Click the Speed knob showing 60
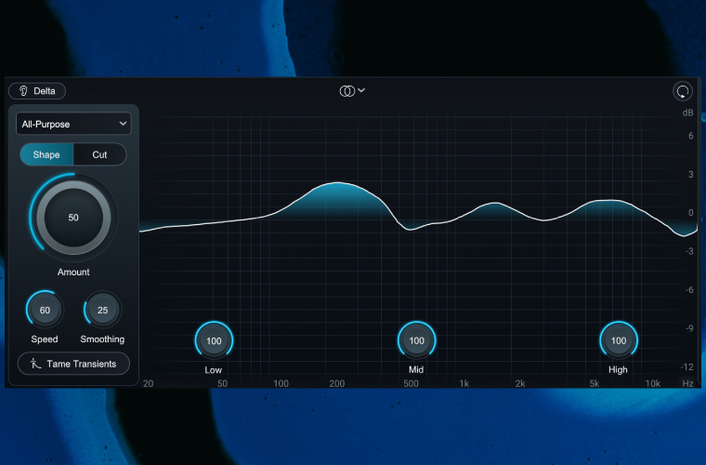 pyautogui.click(x=45, y=310)
